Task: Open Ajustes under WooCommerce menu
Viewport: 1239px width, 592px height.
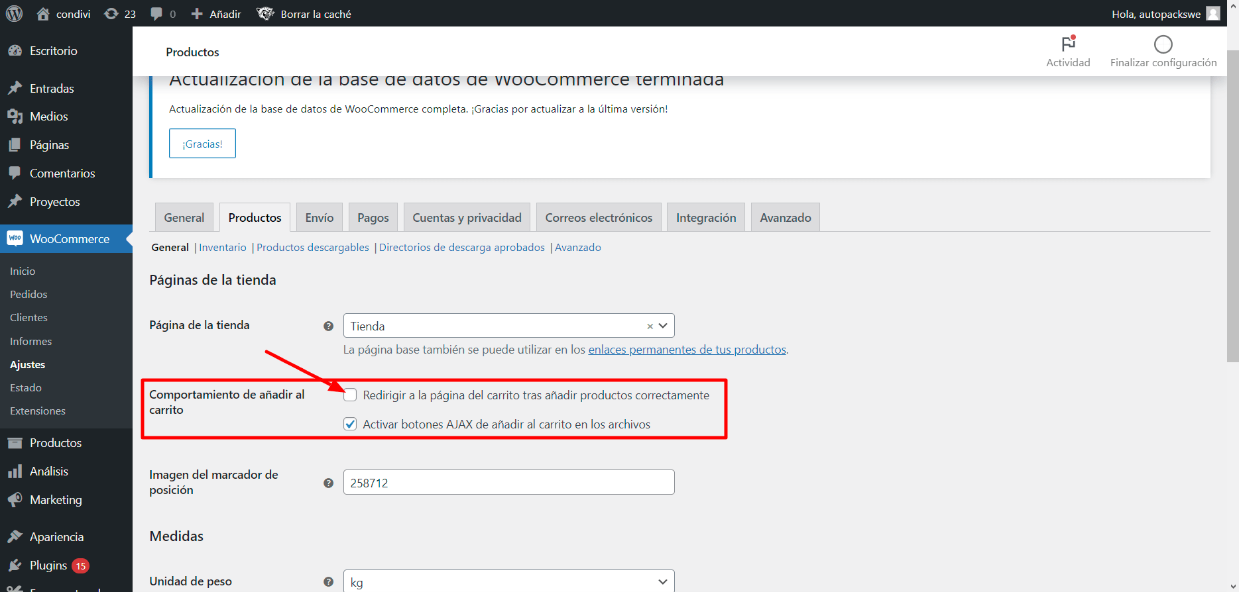Action: pyautogui.click(x=27, y=365)
